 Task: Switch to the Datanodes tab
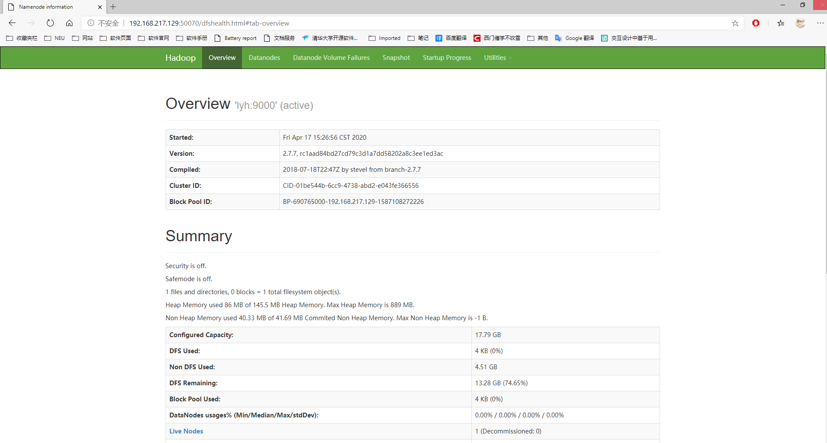click(264, 58)
